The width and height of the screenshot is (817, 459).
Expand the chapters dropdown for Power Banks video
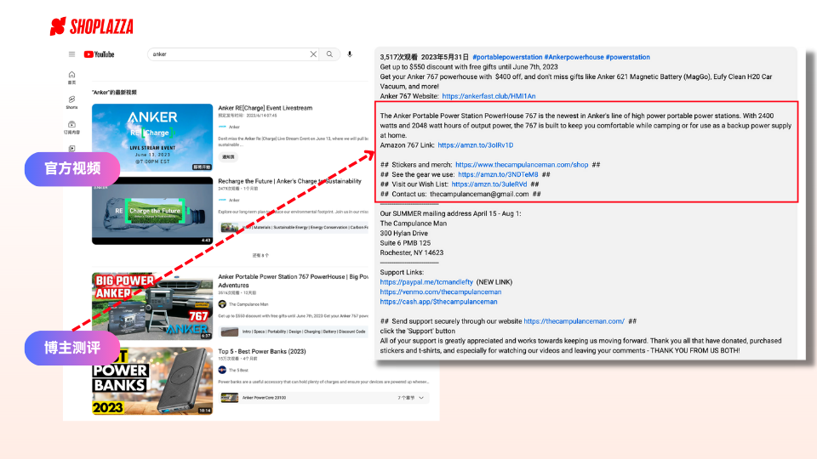pos(421,398)
